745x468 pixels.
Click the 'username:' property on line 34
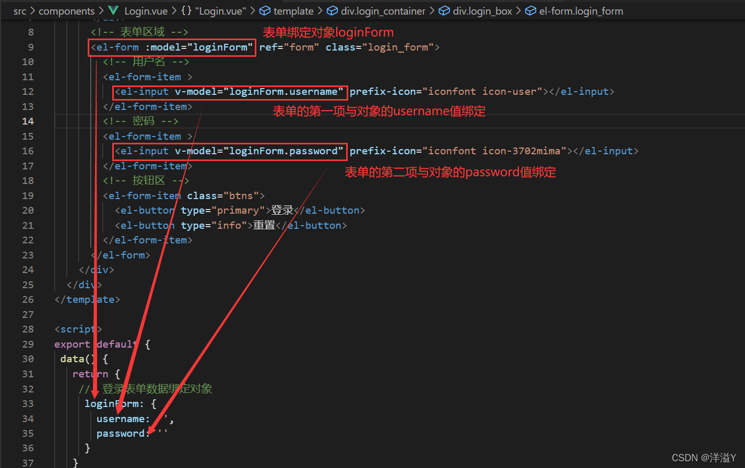pyautogui.click(x=123, y=418)
